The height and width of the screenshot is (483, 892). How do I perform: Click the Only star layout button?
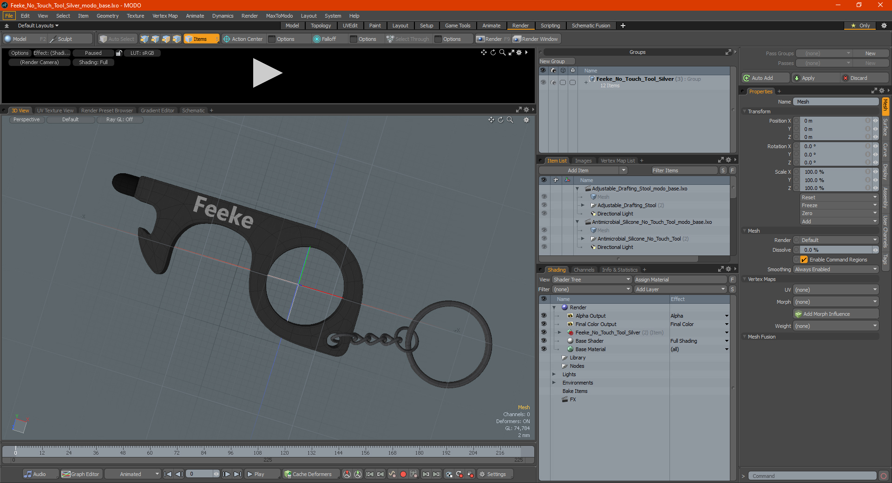click(x=860, y=26)
